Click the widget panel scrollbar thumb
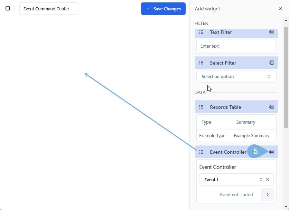The height and width of the screenshot is (210, 289). (x=286, y=78)
